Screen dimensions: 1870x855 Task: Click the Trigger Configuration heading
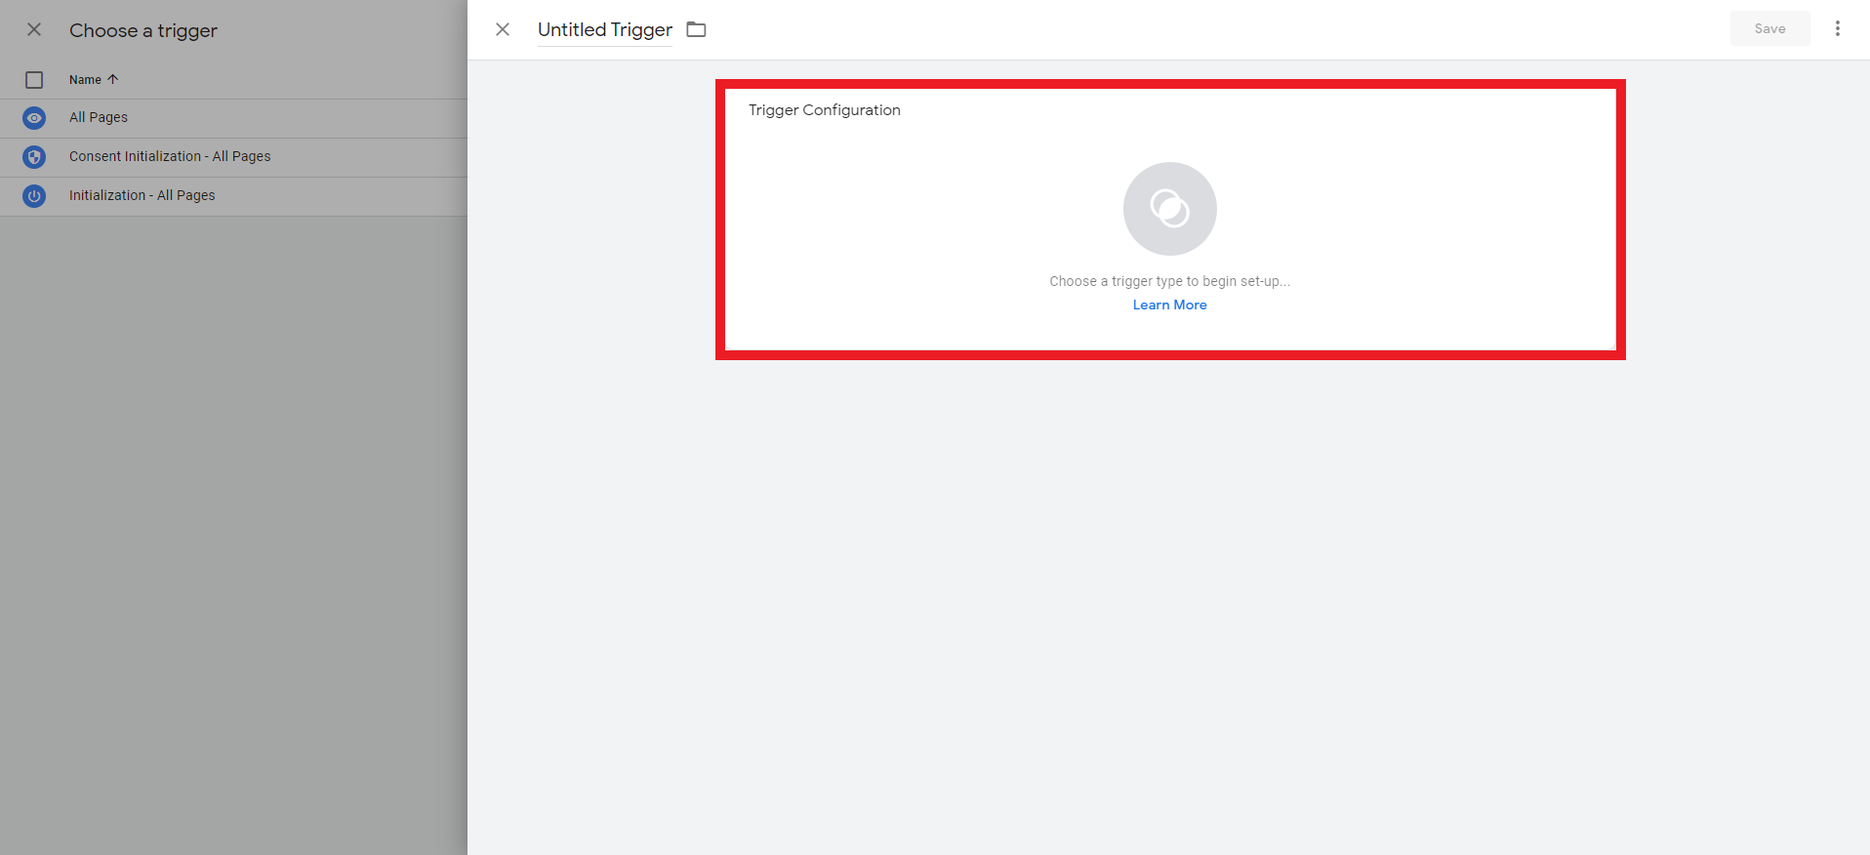[824, 110]
